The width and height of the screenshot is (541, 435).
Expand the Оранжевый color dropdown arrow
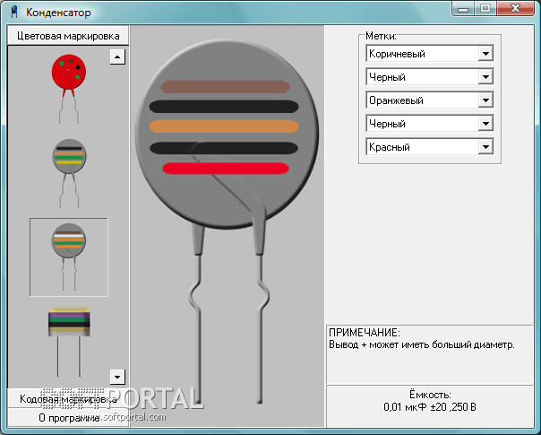(x=485, y=100)
